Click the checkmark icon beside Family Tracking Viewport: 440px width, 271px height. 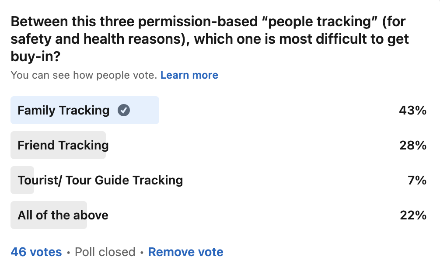(x=124, y=111)
